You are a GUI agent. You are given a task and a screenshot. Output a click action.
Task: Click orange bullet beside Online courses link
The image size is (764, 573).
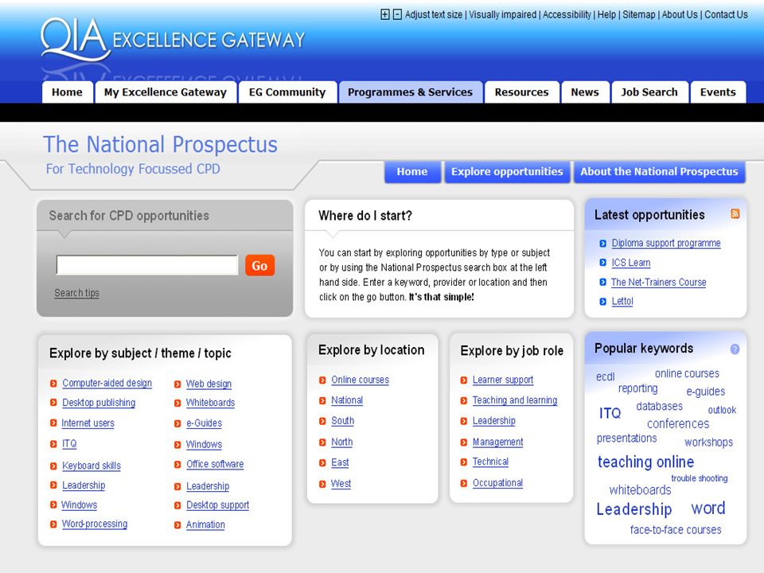[322, 380]
